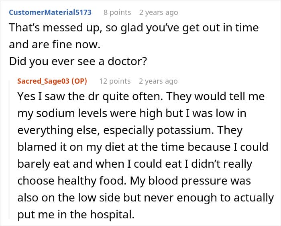Click the line starting "choose healthy food"
The height and width of the screenshot is (226, 281).
pyautogui.click(x=134, y=181)
